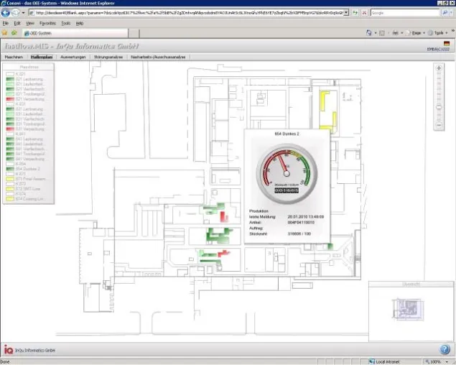Screen dimensions: 456x365
Task: Click the IE Home toolbar icon
Action: point(369,33)
